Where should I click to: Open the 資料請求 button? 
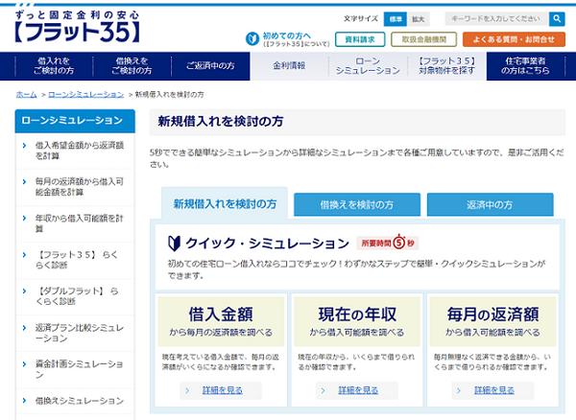pos(360,39)
